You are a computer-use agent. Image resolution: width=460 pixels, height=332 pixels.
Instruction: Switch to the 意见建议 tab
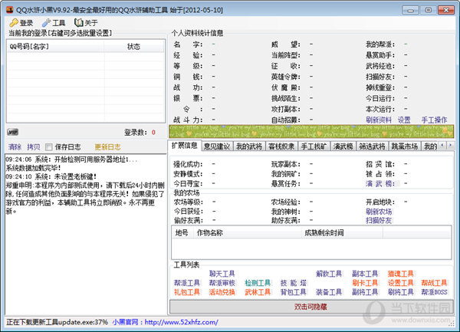click(x=217, y=146)
